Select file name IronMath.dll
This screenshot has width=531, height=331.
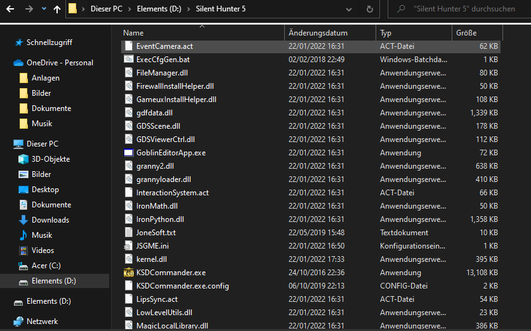click(x=157, y=206)
